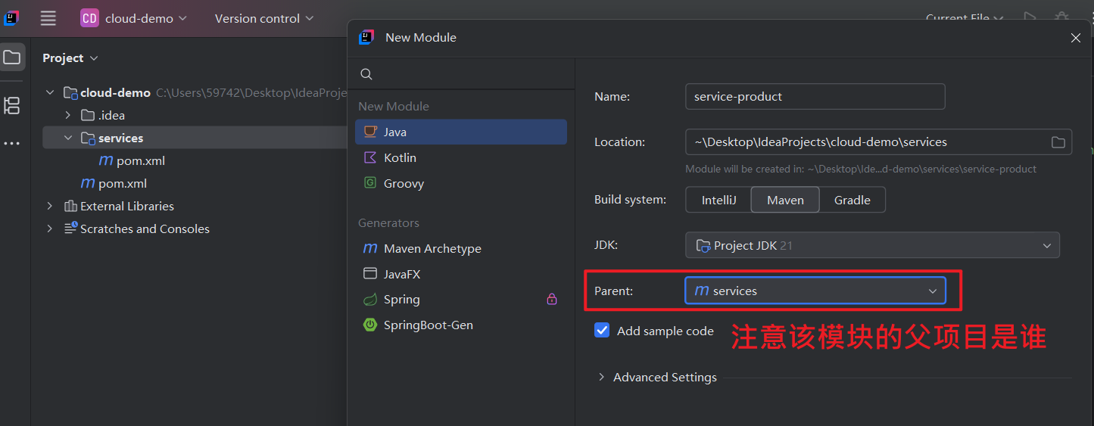Click the search icon in New Module dialog
The width and height of the screenshot is (1094, 426).
(366, 74)
